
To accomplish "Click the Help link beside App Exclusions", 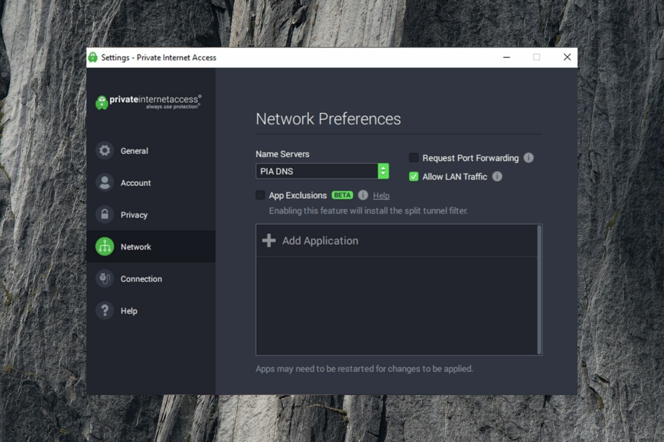I will [381, 195].
